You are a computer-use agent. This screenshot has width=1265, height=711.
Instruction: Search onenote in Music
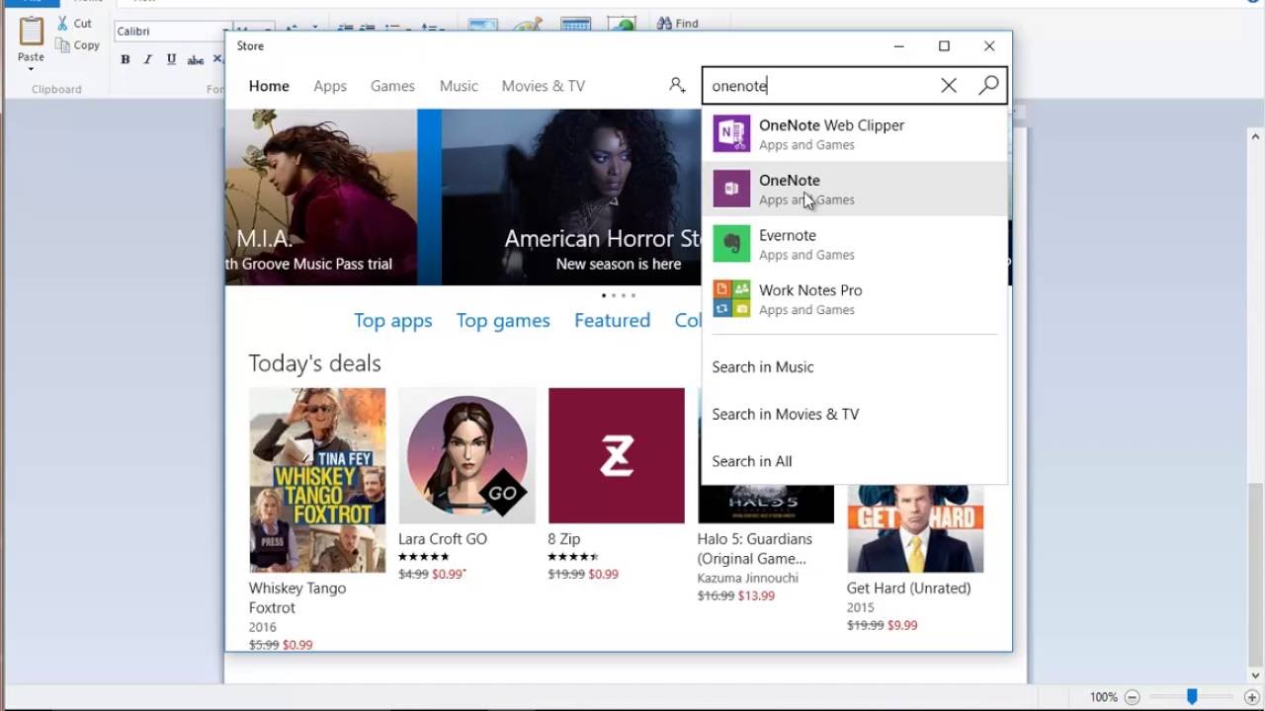[x=763, y=366]
